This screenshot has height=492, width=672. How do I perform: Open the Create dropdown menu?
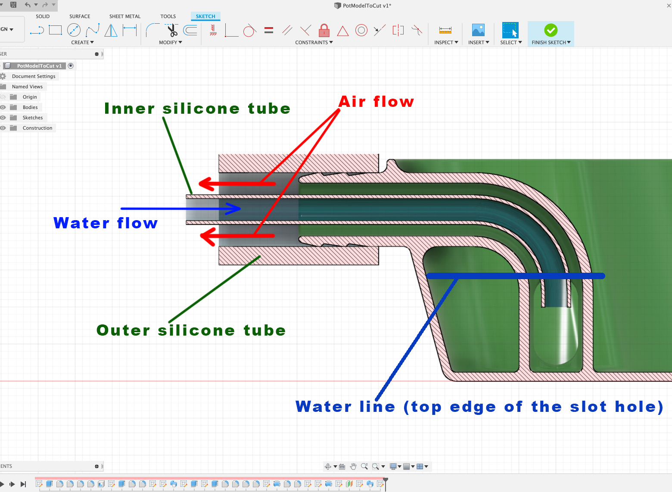pyautogui.click(x=83, y=42)
